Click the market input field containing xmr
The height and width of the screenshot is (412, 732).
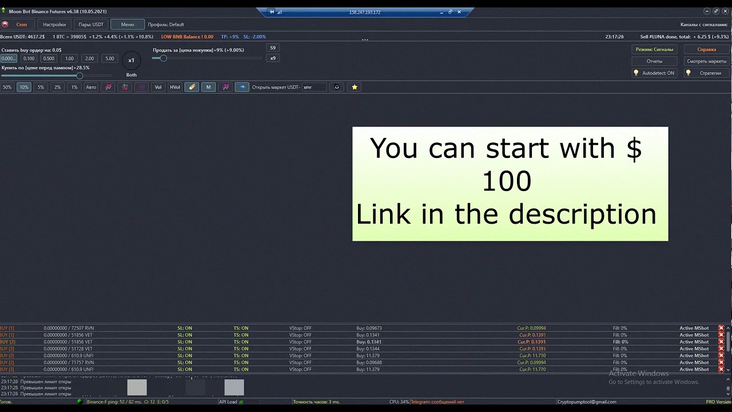coord(315,87)
